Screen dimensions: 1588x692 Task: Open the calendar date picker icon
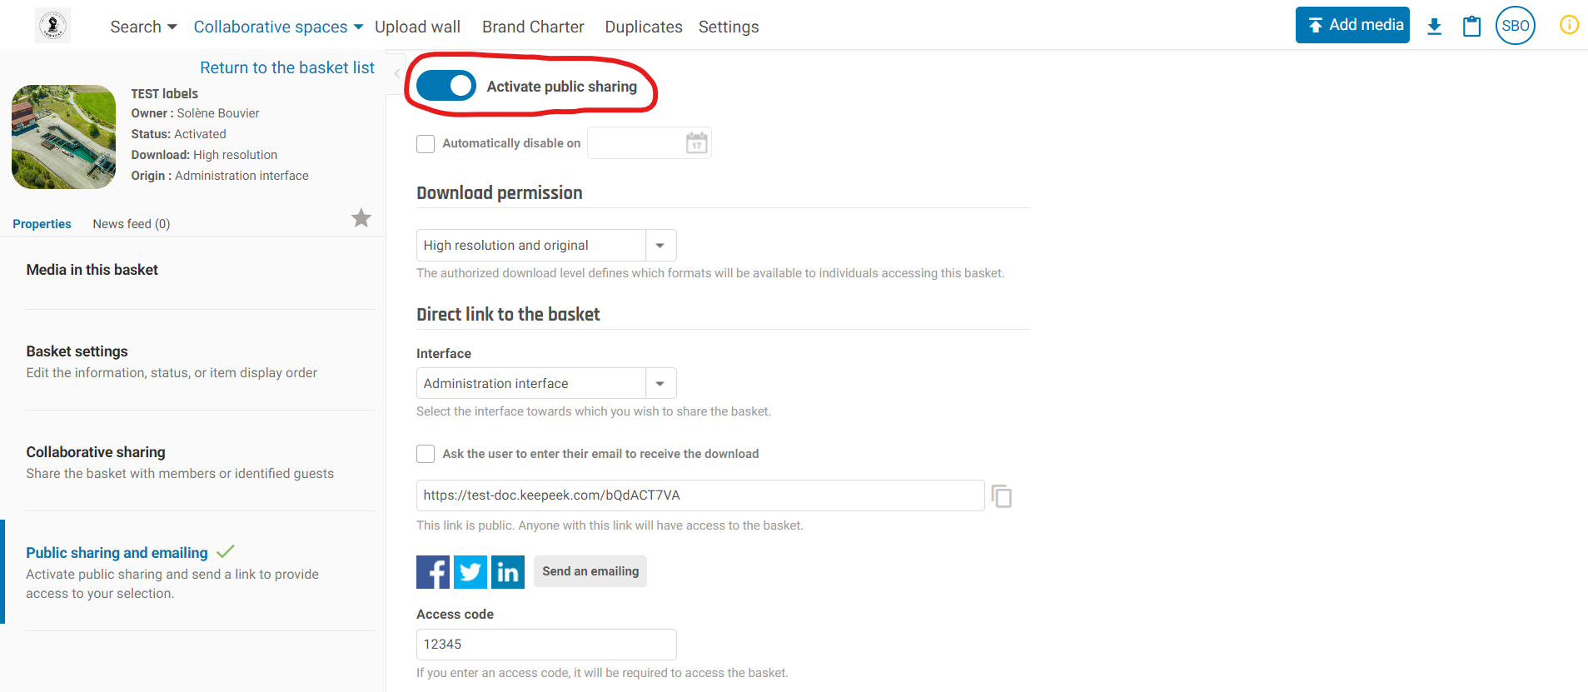(696, 143)
